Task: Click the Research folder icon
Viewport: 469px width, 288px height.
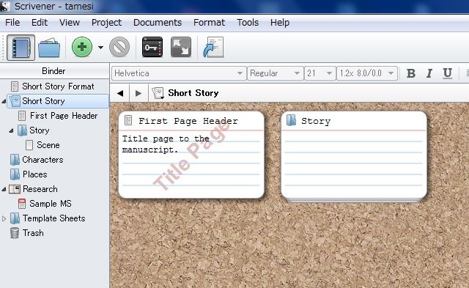Action: click(15, 189)
